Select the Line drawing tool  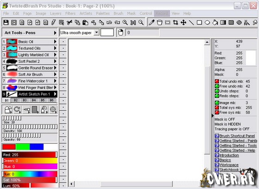[x=191, y=23]
